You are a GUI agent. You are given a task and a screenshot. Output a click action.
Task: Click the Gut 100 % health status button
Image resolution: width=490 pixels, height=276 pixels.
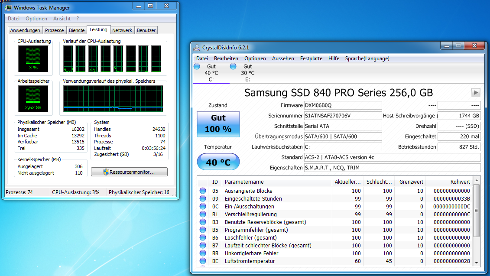click(218, 124)
